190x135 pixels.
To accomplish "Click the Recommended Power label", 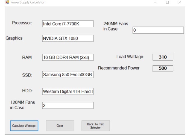I will click(119, 68).
